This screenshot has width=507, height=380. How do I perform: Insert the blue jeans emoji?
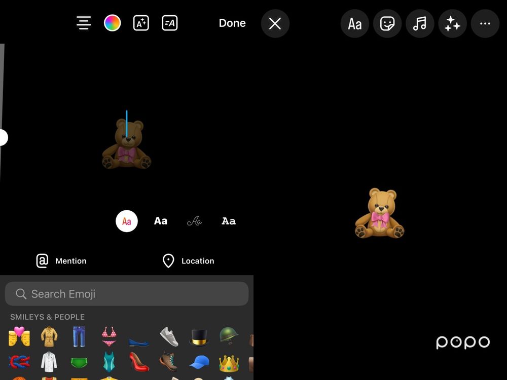click(x=79, y=336)
